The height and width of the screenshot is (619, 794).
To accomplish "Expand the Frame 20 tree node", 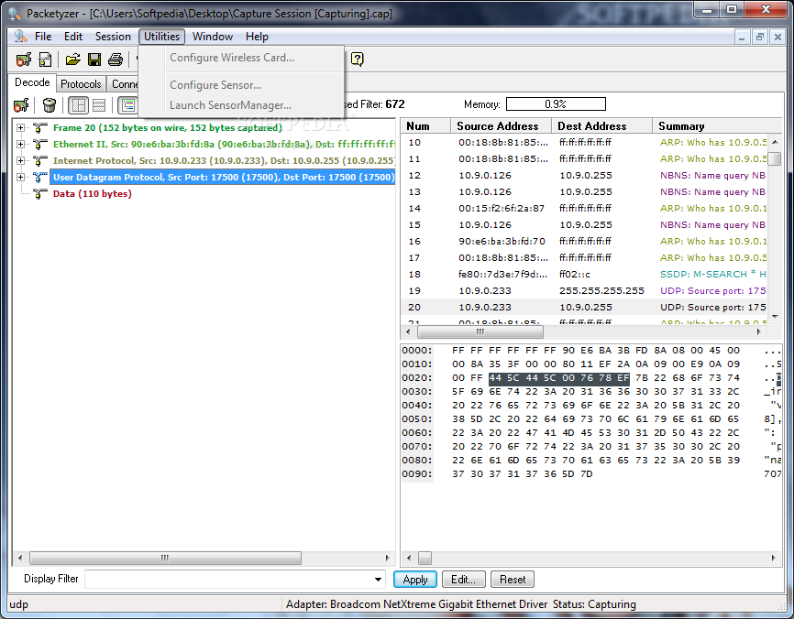I will tap(20, 127).
